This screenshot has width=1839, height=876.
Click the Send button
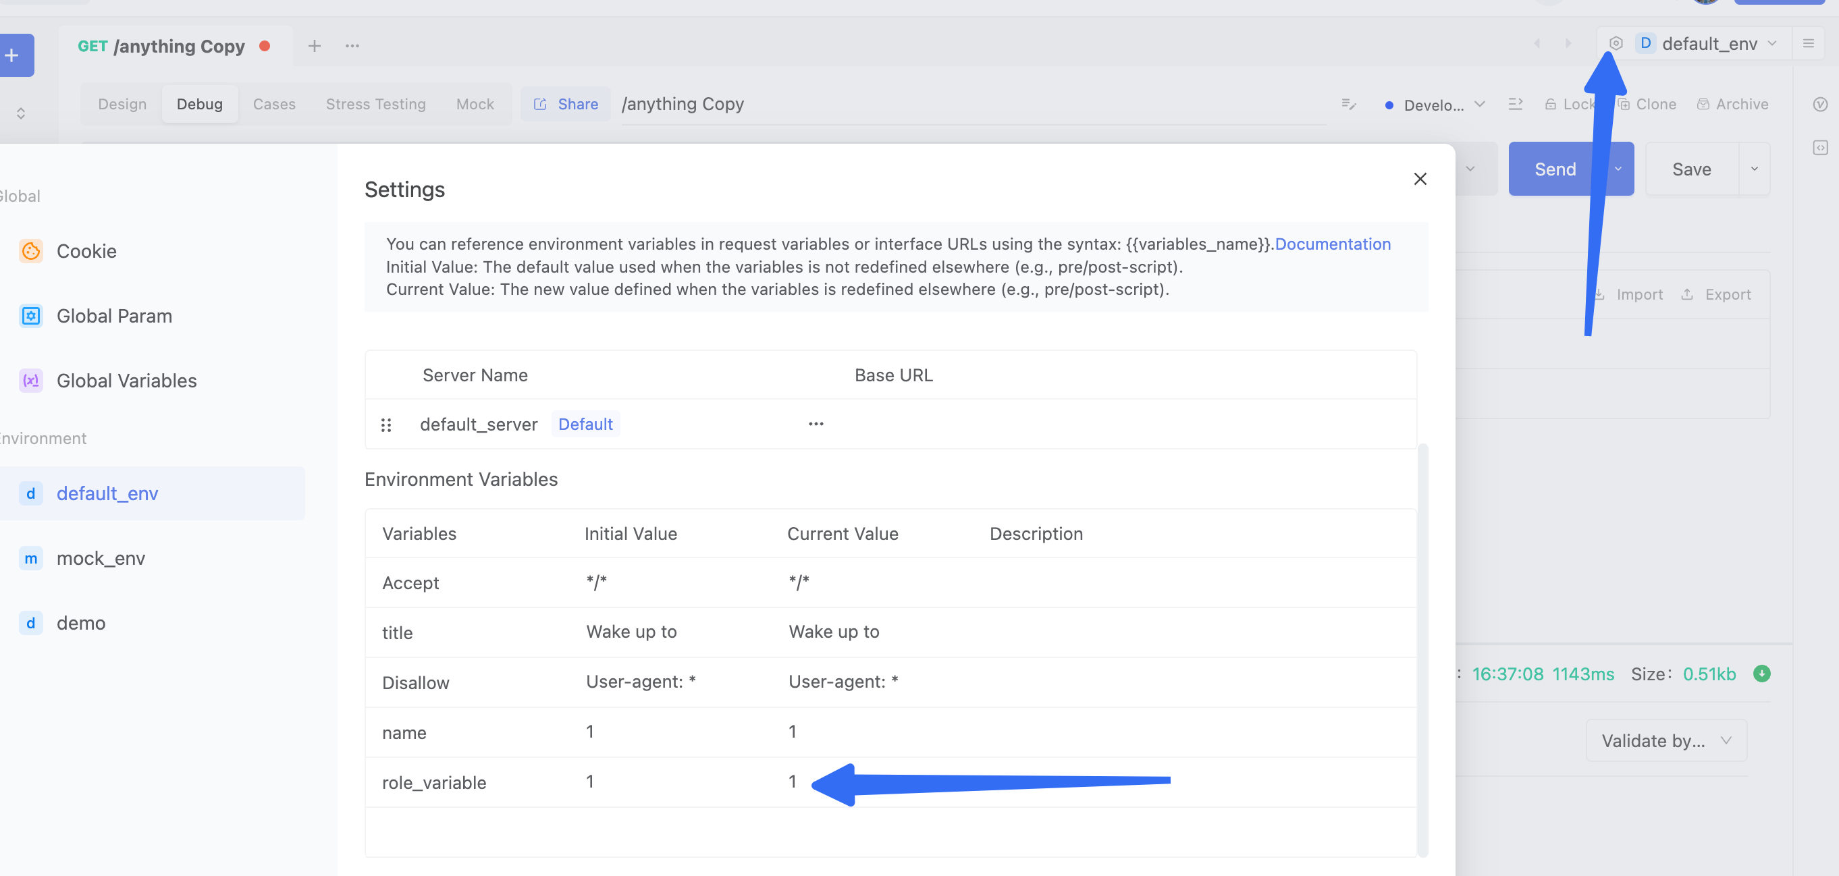coord(1555,169)
